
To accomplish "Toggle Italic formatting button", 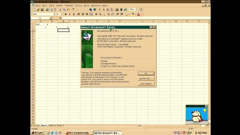I will click(x=70, y=14).
